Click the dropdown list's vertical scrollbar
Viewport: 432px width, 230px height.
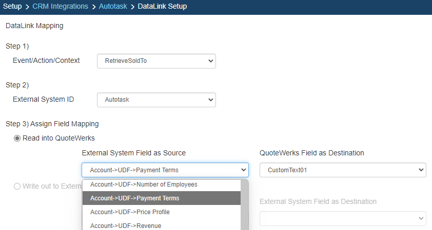point(245,204)
